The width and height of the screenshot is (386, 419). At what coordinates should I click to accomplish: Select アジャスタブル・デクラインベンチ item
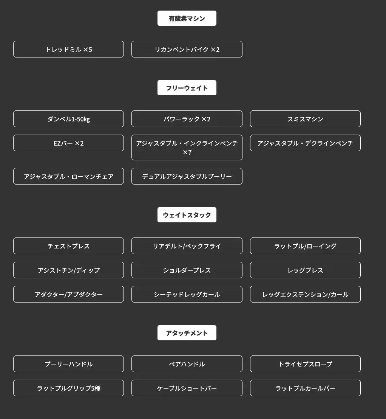(x=305, y=143)
